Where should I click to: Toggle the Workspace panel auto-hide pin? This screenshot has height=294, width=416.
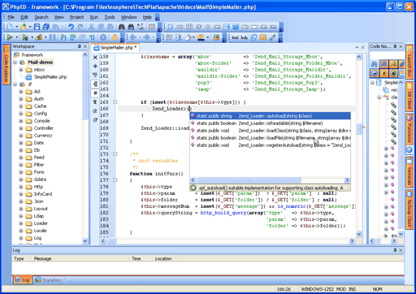(79, 46)
